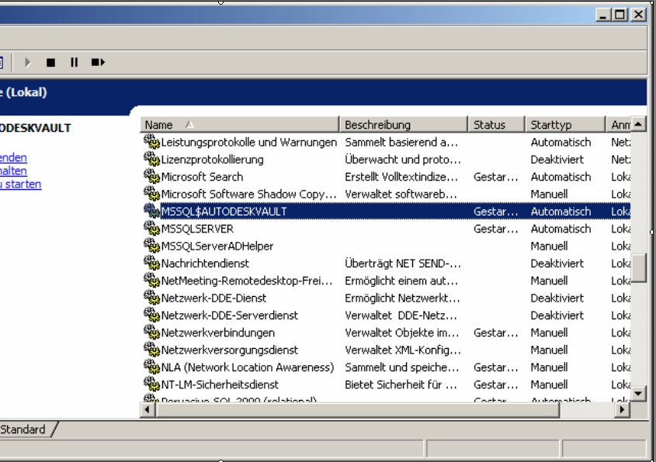The width and height of the screenshot is (656, 462).
Task: Click description 'Bietet Sicherheit für ...'
Action: (401, 384)
